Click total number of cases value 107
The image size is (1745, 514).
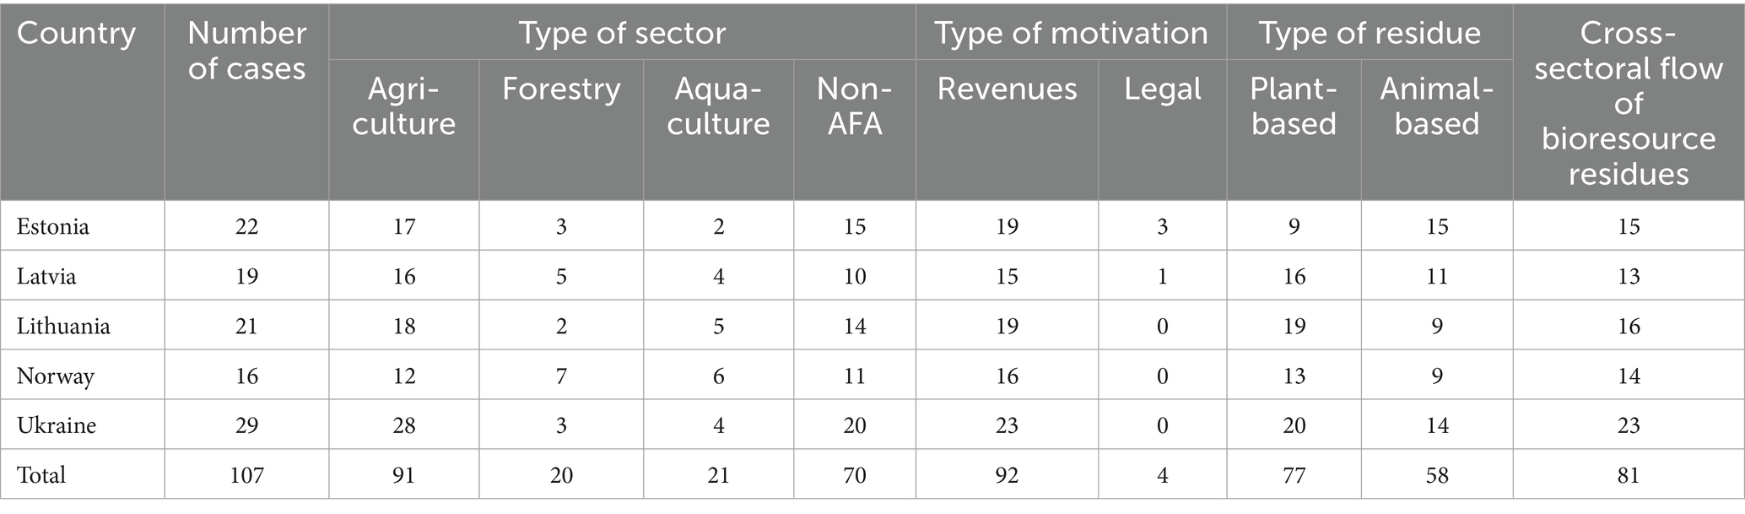pyautogui.click(x=246, y=475)
